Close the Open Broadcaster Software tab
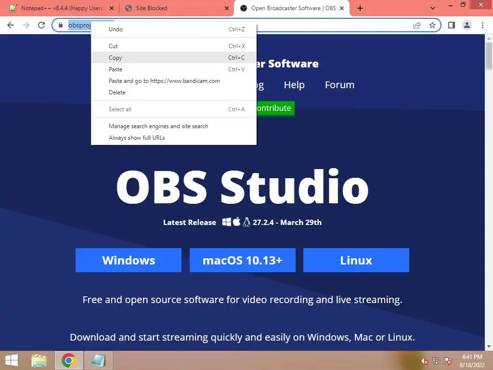Viewport: 493px width, 370px height. (342, 9)
